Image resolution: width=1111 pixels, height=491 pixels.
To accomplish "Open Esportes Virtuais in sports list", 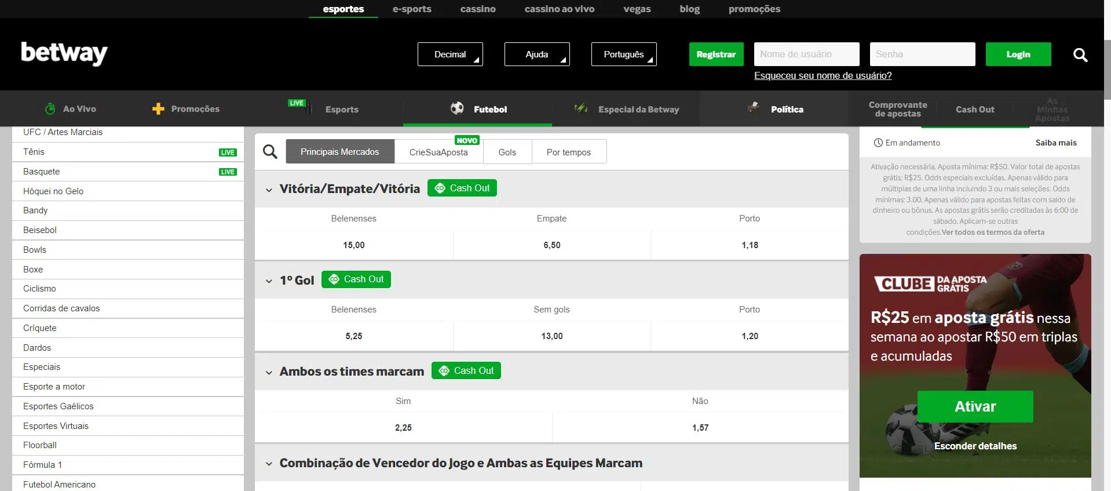I will [x=127, y=426].
